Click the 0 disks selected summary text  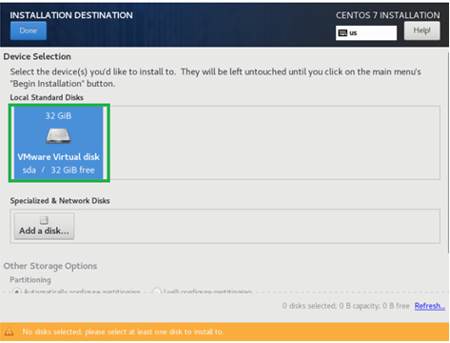coord(346,306)
